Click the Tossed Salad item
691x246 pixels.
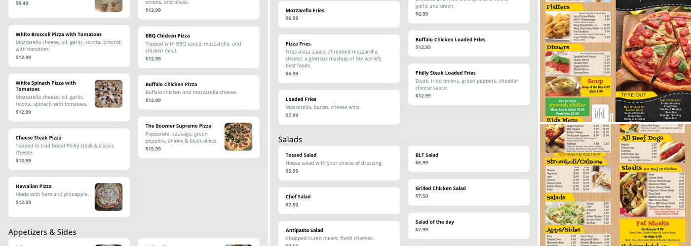point(339,163)
